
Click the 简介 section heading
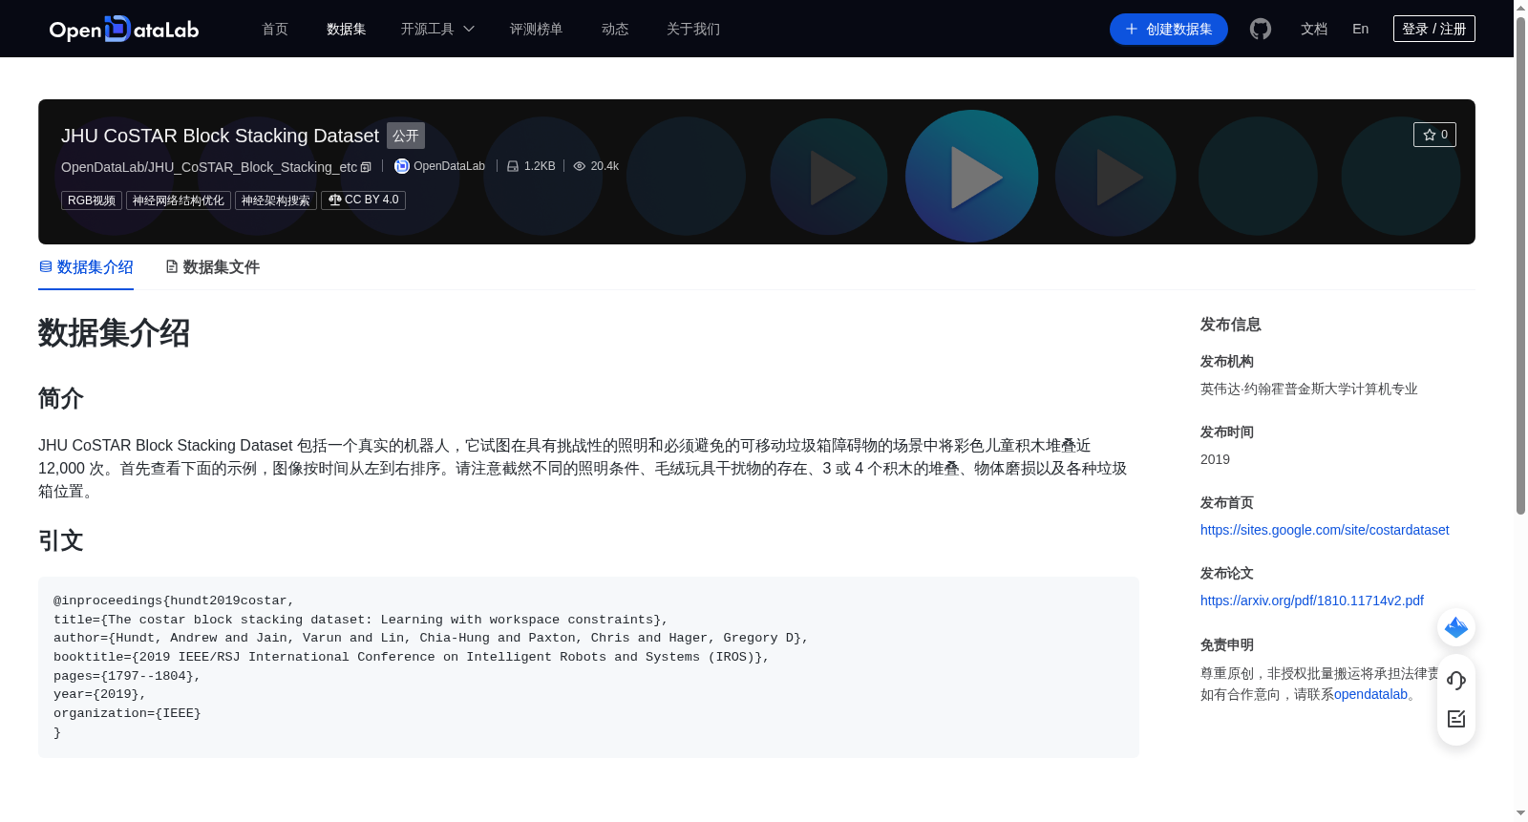coord(61,398)
